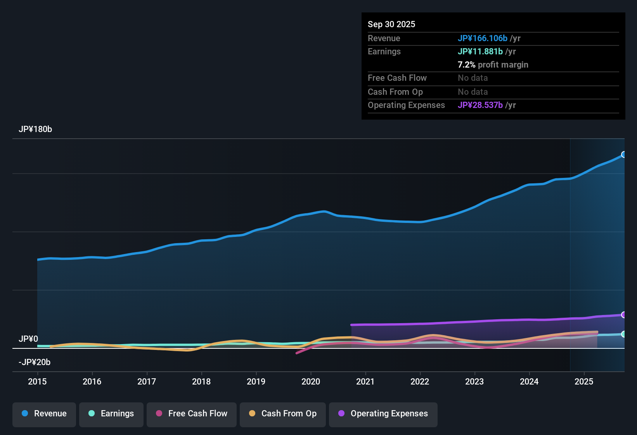Viewport: 637px width, 435px height.
Task: Click the JP¥166.106b revenue value
Action: 483,38
